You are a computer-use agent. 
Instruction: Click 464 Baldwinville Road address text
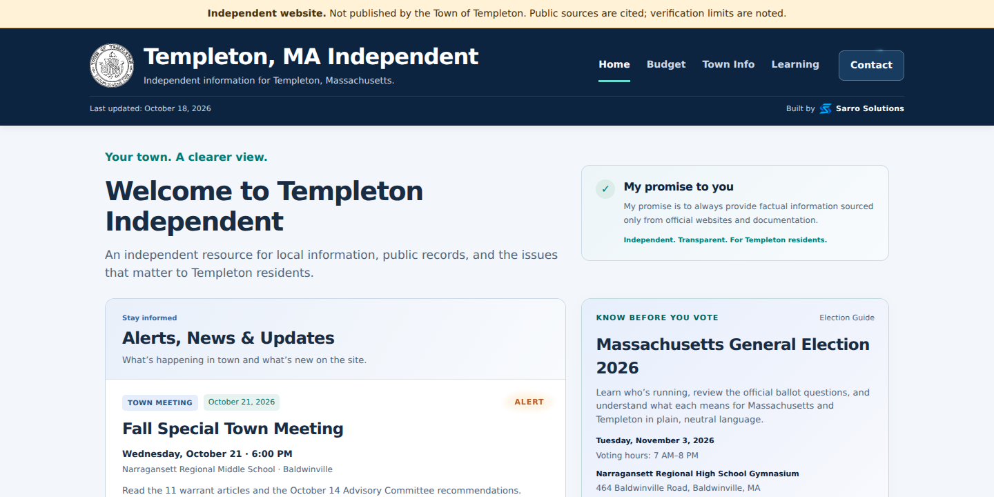click(x=679, y=488)
